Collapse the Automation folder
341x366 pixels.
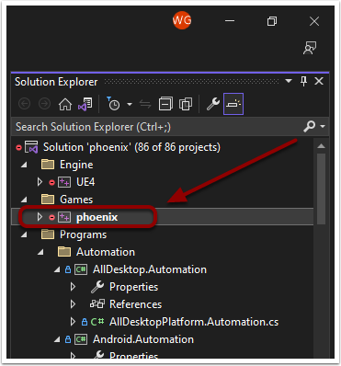pos(40,252)
